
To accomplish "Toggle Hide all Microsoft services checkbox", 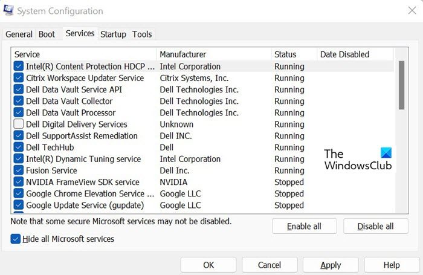I will [x=15, y=239].
